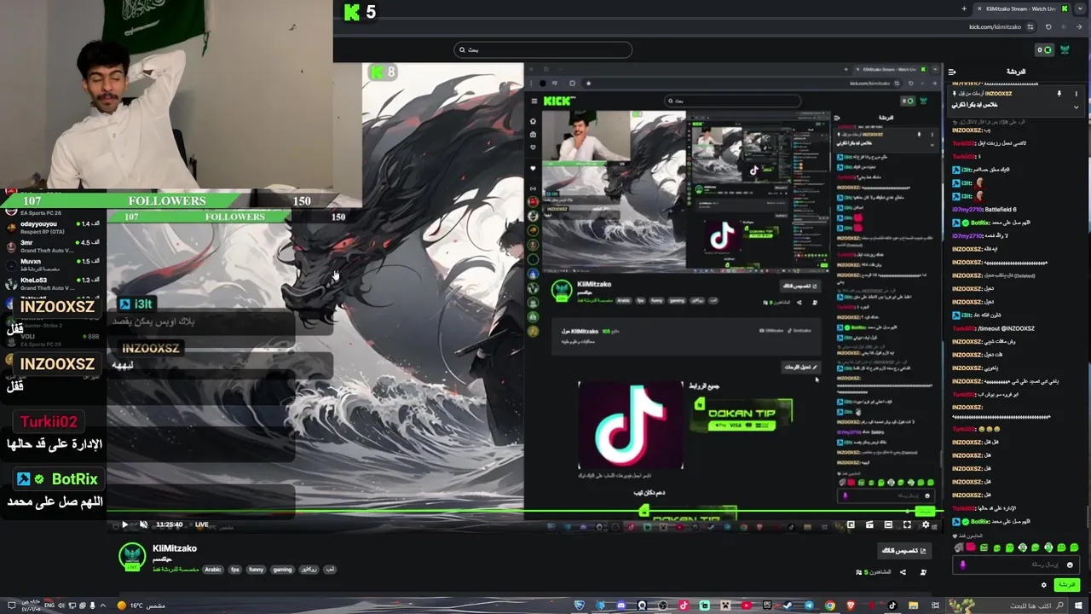Pick the last green emote on the right
The image size is (1091, 614).
tap(1074, 547)
